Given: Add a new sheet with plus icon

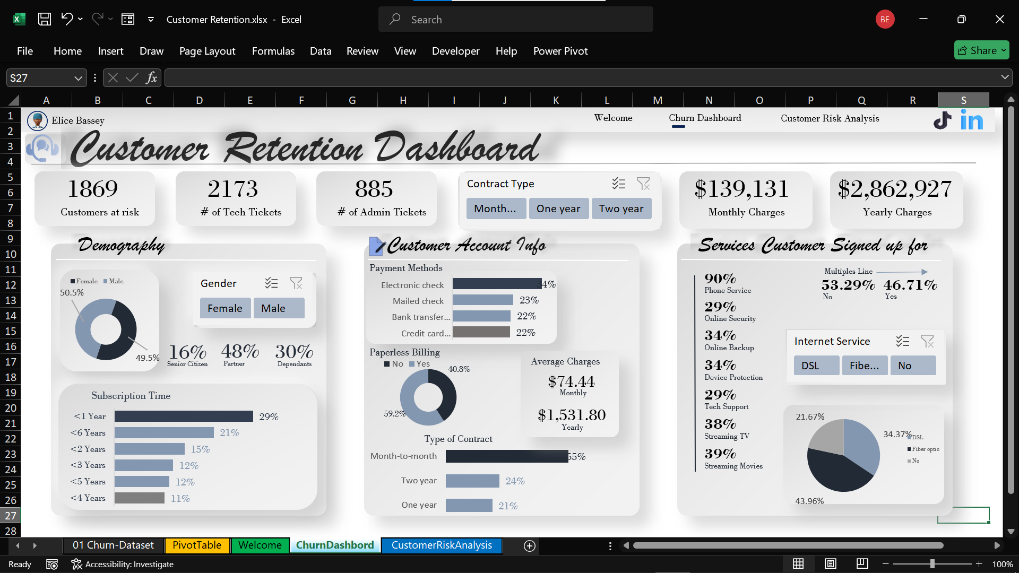Looking at the screenshot, I should click(529, 546).
